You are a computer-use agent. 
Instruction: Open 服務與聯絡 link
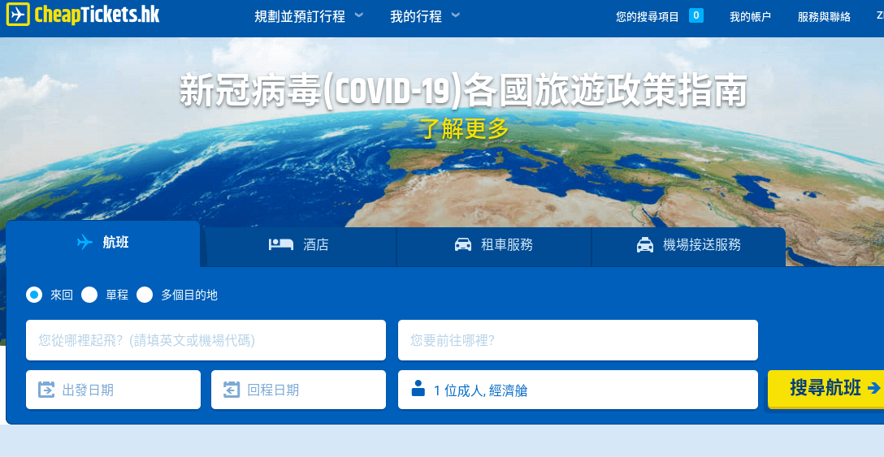pyautogui.click(x=824, y=17)
